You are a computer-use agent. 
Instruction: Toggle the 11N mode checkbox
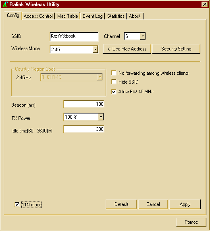pyautogui.click(x=17, y=204)
